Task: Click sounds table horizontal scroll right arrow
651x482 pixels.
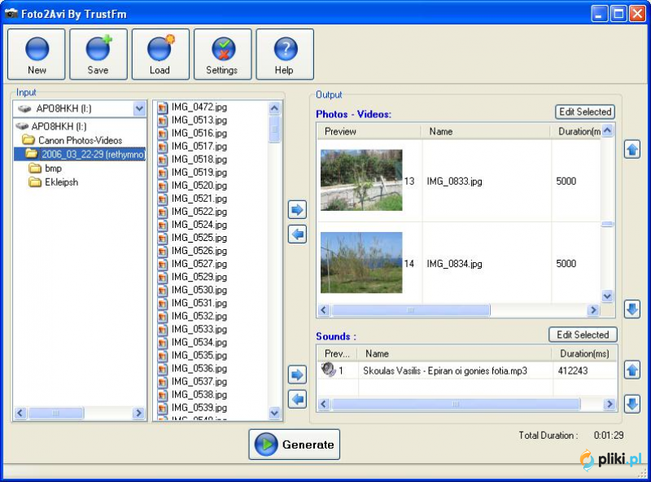Action: tap(609, 404)
